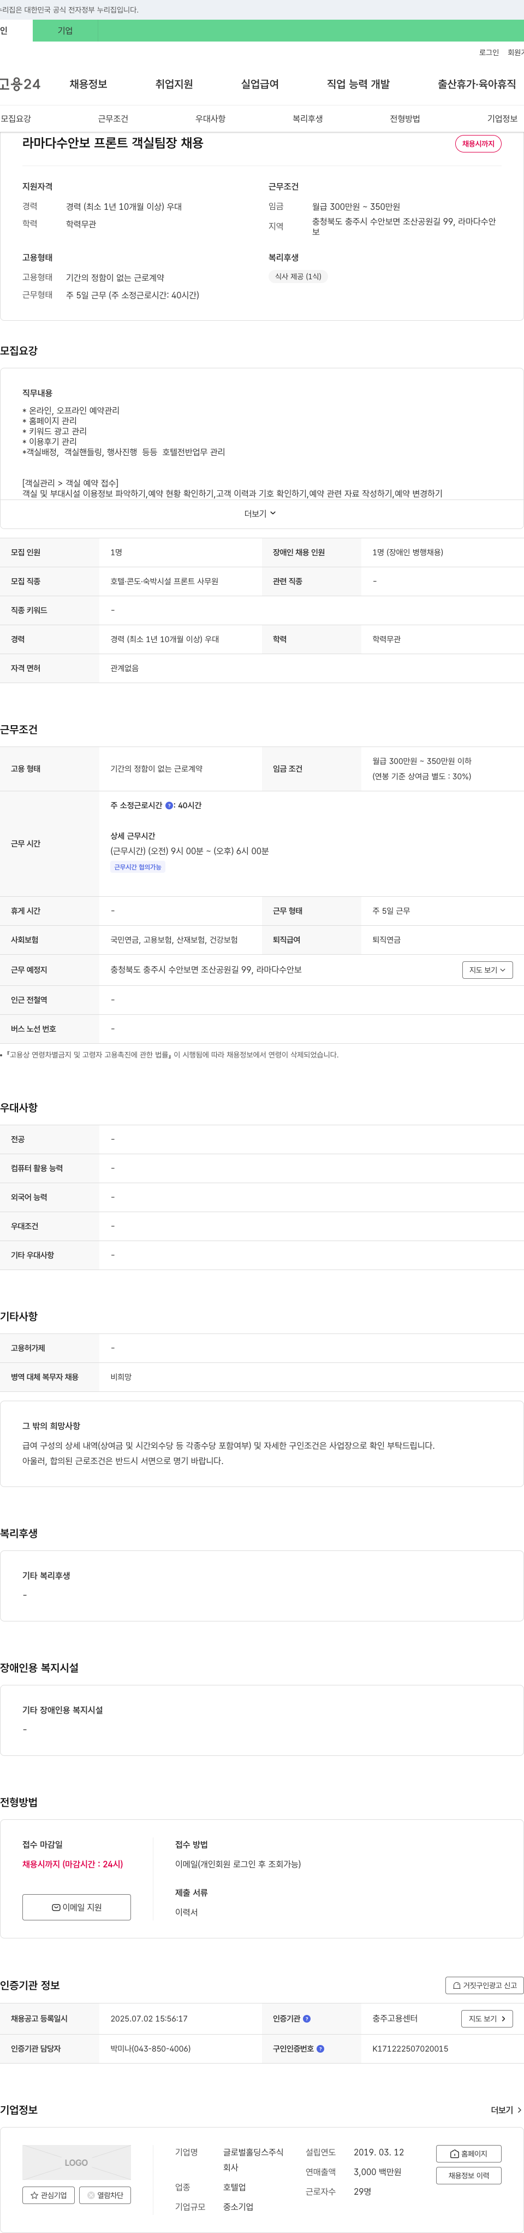The width and height of the screenshot is (524, 2233).
Task: Click the 병역 대체 복무자 채용 value 비희망
Action: pyautogui.click(x=121, y=1377)
